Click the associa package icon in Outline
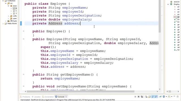This screenshot has height=101, width=181. tap(171, 2)
